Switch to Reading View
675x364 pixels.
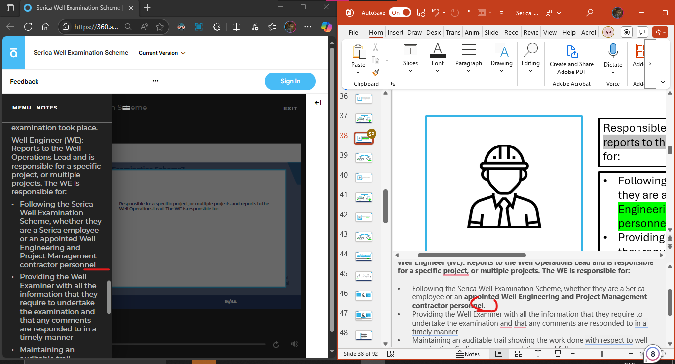(538, 354)
